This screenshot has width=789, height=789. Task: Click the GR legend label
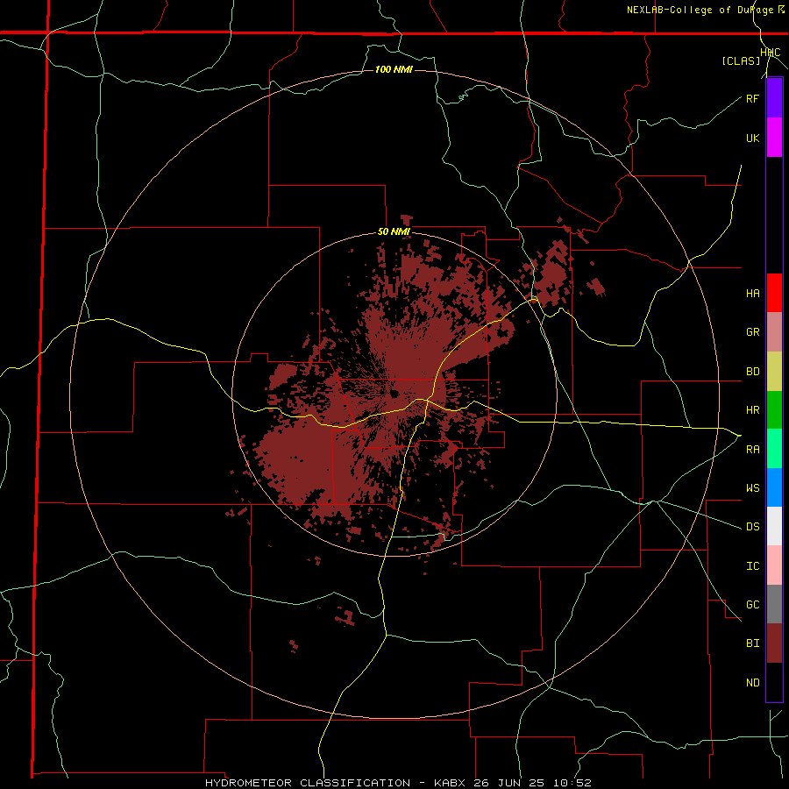click(x=752, y=332)
